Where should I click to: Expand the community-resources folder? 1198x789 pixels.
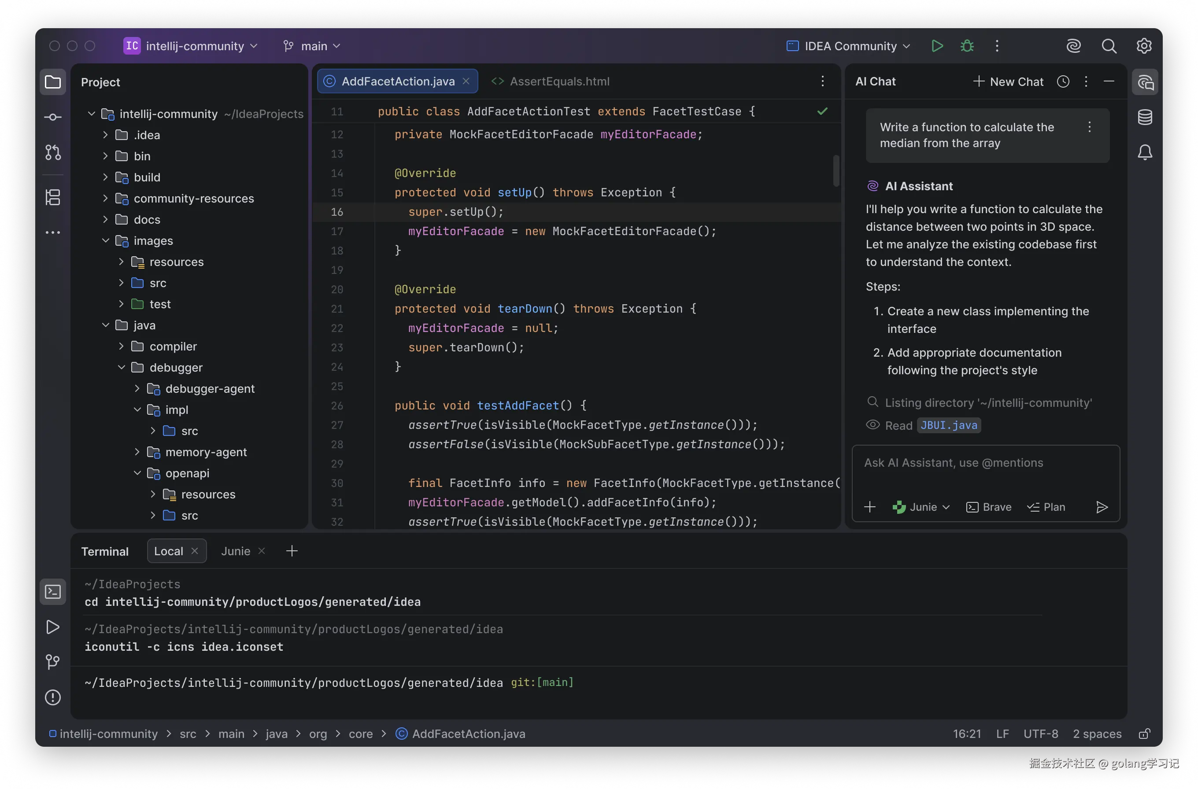point(105,198)
